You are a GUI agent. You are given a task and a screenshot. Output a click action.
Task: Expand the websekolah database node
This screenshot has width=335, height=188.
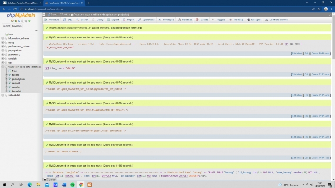(x=3, y=95)
